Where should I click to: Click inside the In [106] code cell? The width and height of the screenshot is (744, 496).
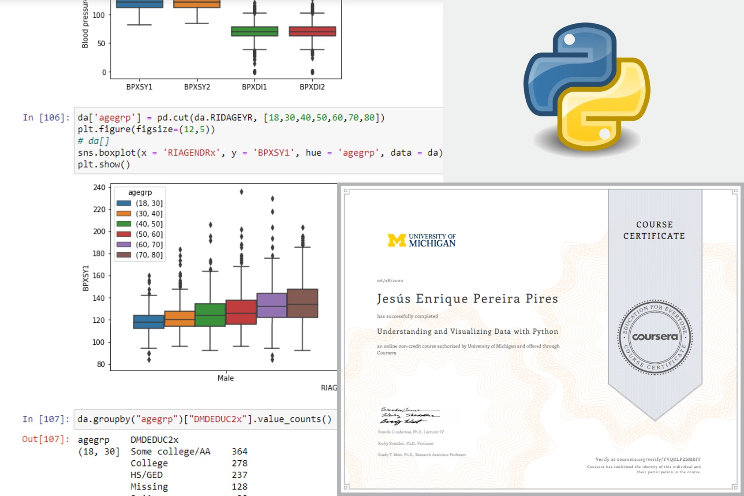(x=258, y=141)
